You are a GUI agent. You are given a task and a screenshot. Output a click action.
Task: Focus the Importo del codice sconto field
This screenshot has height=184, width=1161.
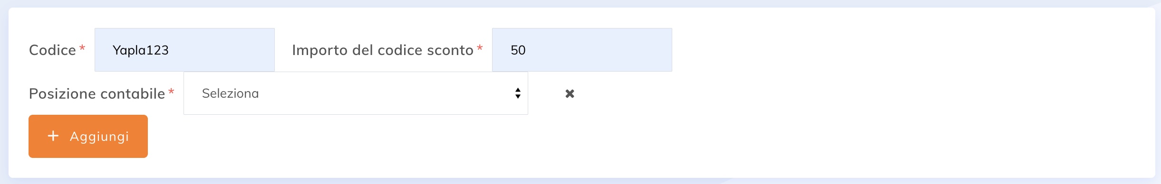pos(582,50)
